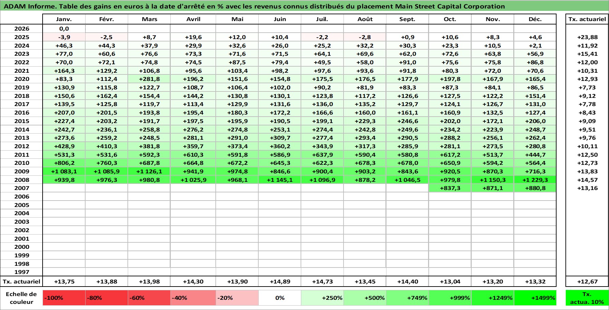Select the 2025 row label
The image size is (609, 310).
tap(21, 37)
